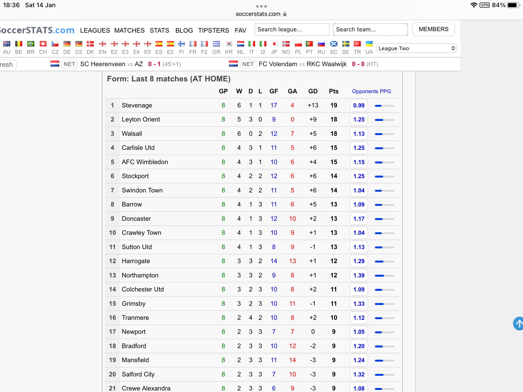
Task: Select the Japan flag icon (JP)
Action: (x=274, y=44)
